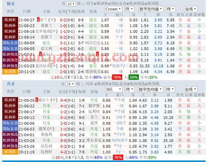
Task: Open the 近 10 场 dropdown for 捷克
Action: coord(71,4)
